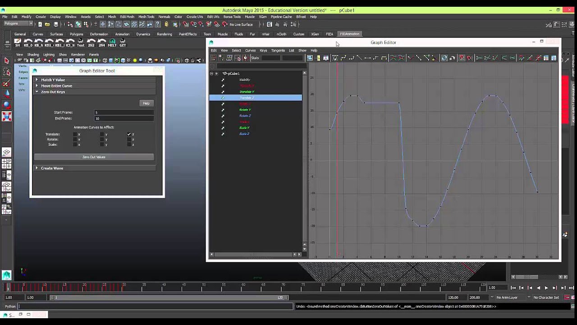The height and width of the screenshot is (325, 577).
Task: Open scene folder icon in status line
Action: (47, 24)
